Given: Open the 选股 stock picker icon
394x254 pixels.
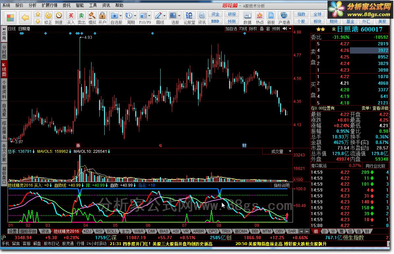Looking at the screenshot, I should pyautogui.click(x=173, y=18).
